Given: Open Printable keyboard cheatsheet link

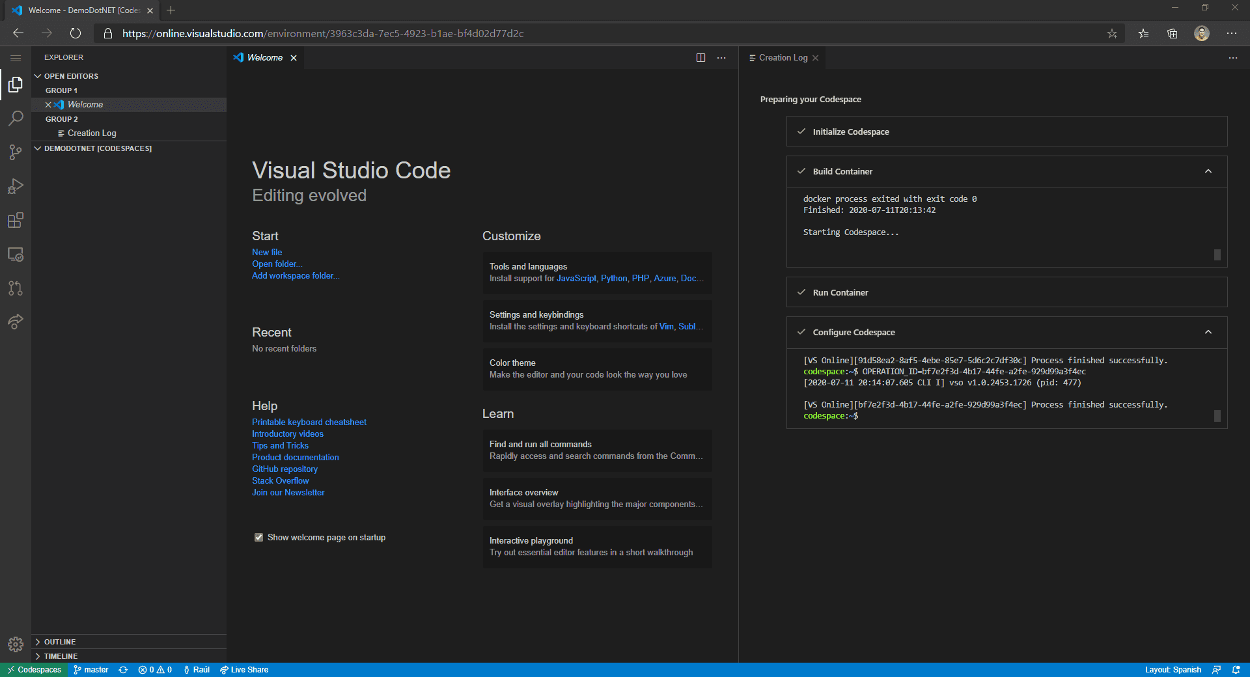Looking at the screenshot, I should 309,422.
